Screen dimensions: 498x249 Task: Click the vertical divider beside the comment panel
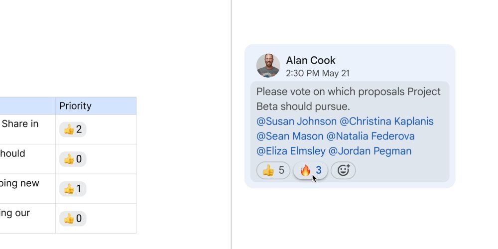[x=231, y=124]
